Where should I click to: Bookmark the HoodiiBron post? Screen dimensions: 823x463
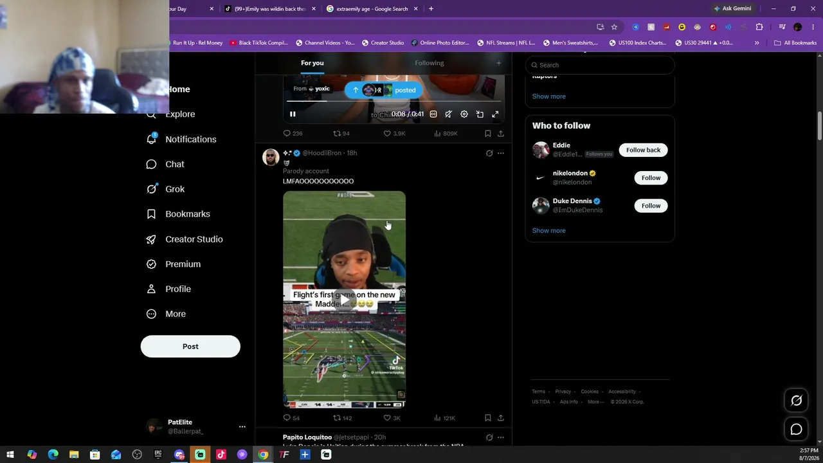click(488, 418)
